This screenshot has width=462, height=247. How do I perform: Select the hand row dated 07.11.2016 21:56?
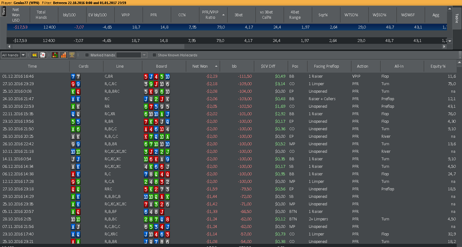coord(228,227)
